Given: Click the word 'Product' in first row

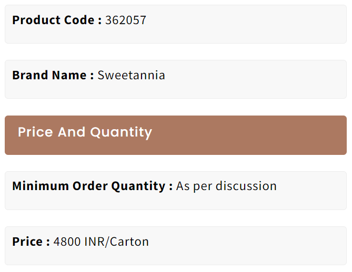Looking at the screenshot, I should coord(36,20).
